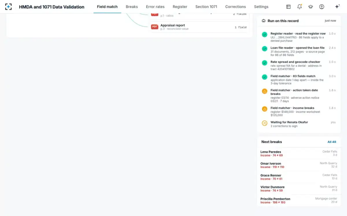Click the robot icon beside Run on this record
The width and height of the screenshot is (347, 216).
click(x=263, y=21)
